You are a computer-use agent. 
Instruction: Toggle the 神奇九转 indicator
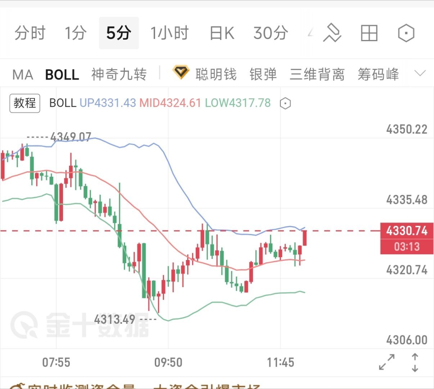point(119,75)
